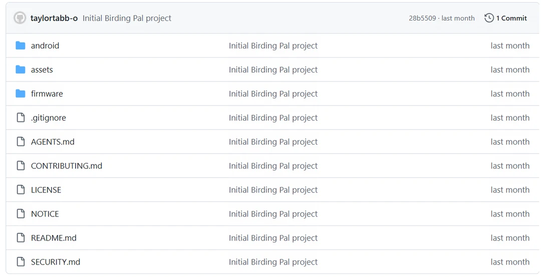The width and height of the screenshot is (541, 277).
Task: Open the taylortabb-o user profile link
Action: (54, 18)
